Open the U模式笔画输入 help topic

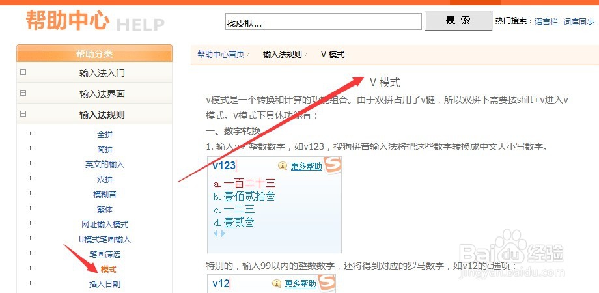pyautogui.click(x=105, y=239)
